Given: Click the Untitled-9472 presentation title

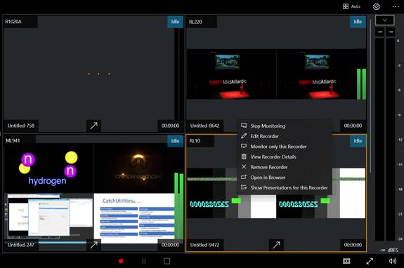Looking at the screenshot, I should pos(205,245).
